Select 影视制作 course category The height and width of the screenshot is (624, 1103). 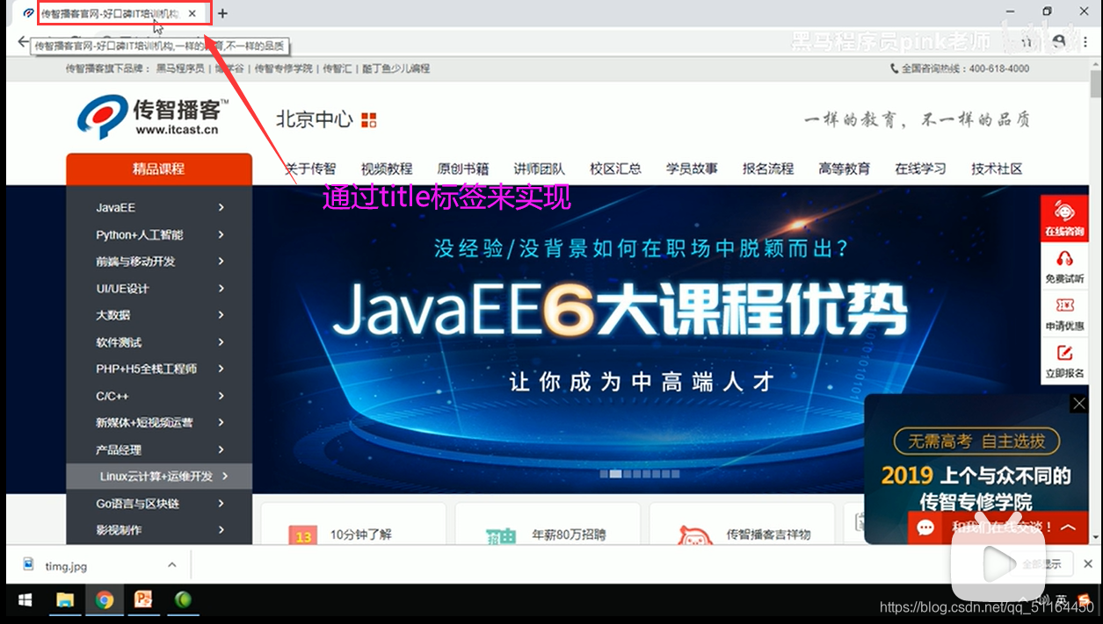click(159, 530)
